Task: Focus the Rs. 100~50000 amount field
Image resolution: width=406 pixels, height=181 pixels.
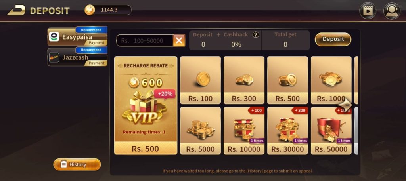Action: pyautogui.click(x=145, y=40)
